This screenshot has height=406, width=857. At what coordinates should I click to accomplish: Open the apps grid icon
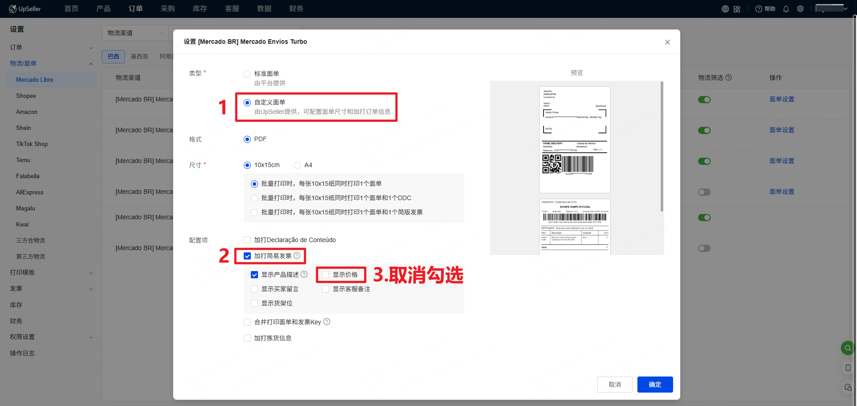coord(737,9)
